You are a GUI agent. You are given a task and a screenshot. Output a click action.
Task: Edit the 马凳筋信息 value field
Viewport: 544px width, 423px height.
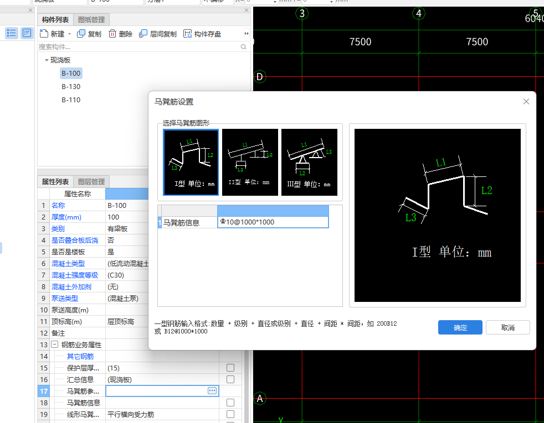coord(273,222)
